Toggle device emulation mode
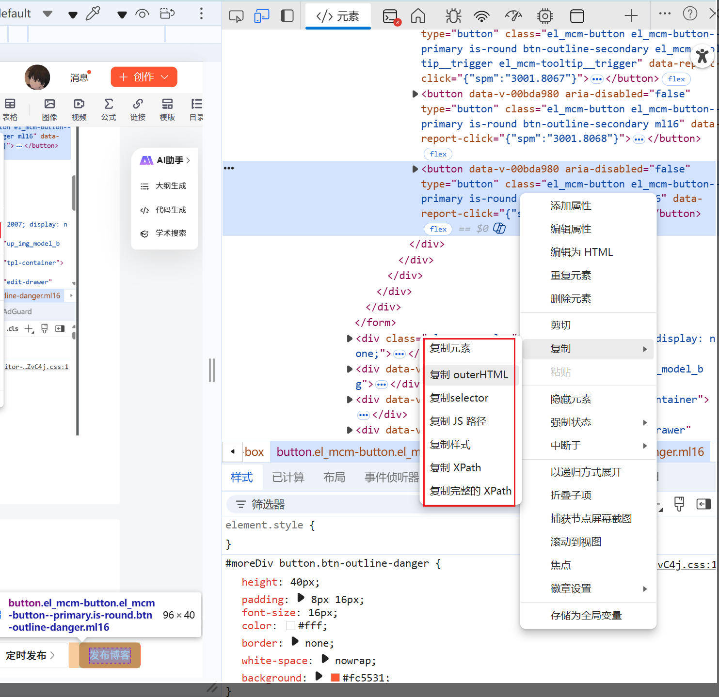719x697 pixels. (x=262, y=15)
